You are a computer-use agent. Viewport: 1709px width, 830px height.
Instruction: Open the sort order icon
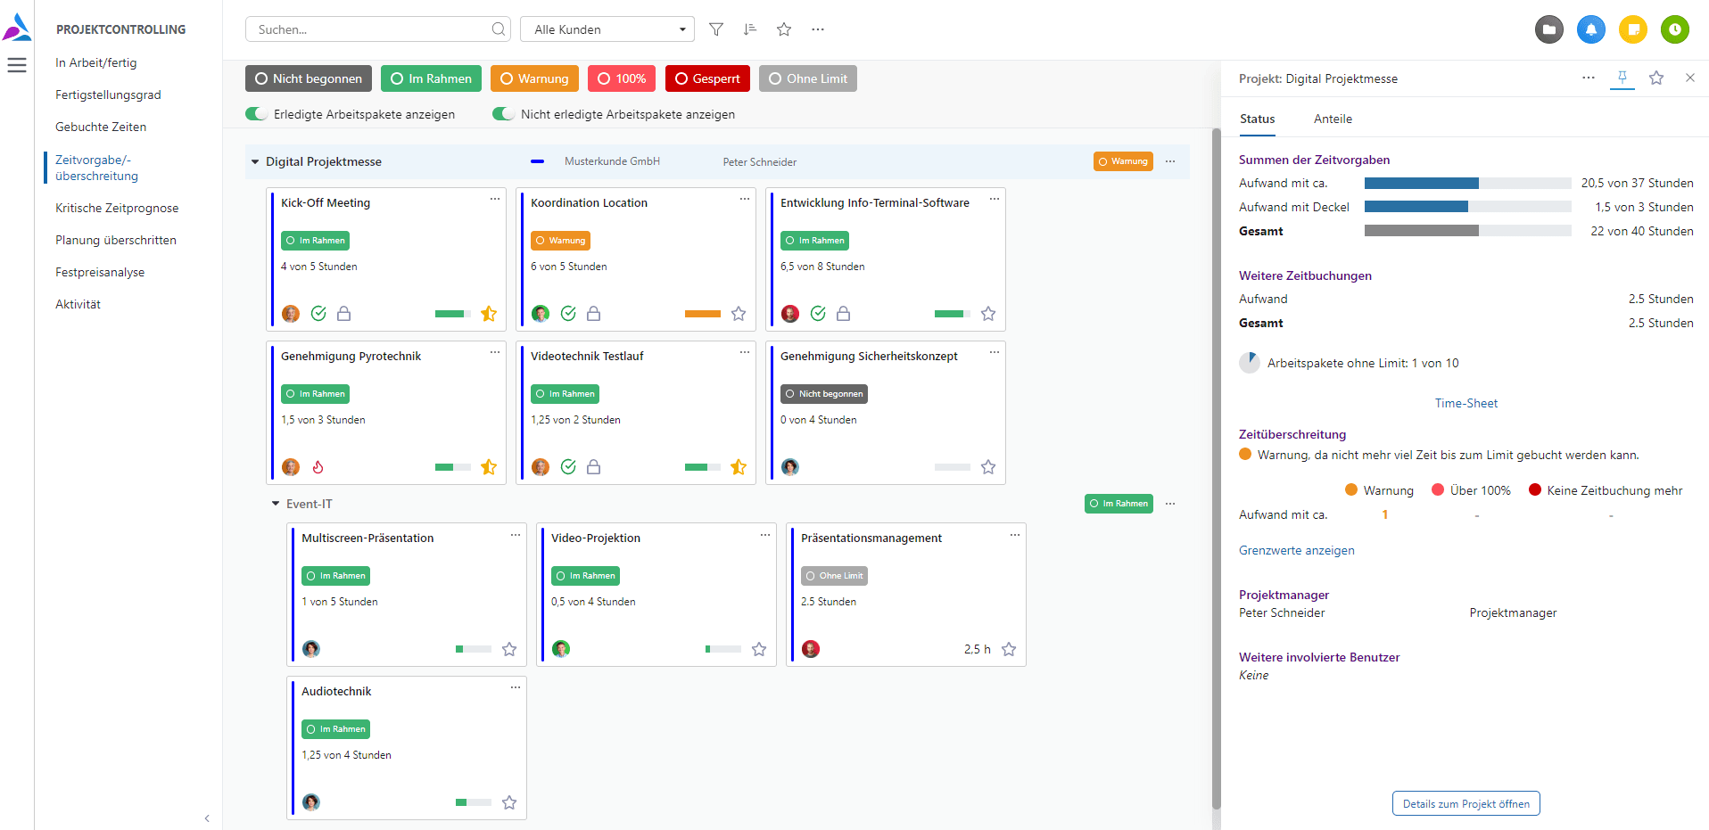pos(749,29)
